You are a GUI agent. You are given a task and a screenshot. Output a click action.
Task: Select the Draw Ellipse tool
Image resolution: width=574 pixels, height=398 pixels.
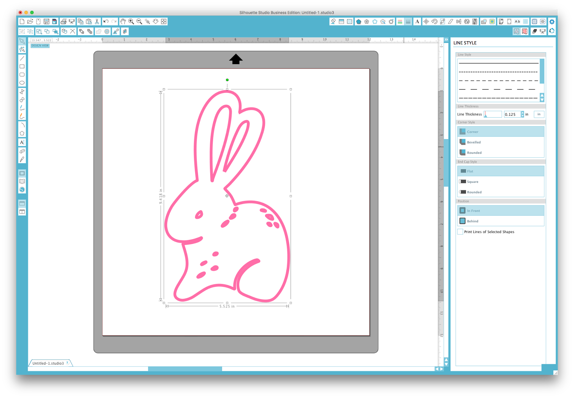click(22, 83)
